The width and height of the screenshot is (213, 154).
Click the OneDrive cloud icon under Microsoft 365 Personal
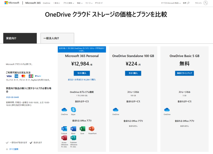coord(64,110)
